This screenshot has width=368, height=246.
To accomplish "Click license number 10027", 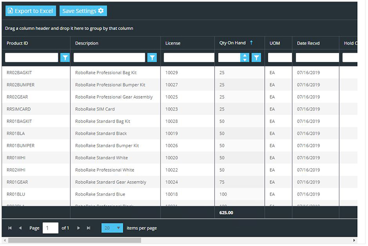I will (x=171, y=85).
